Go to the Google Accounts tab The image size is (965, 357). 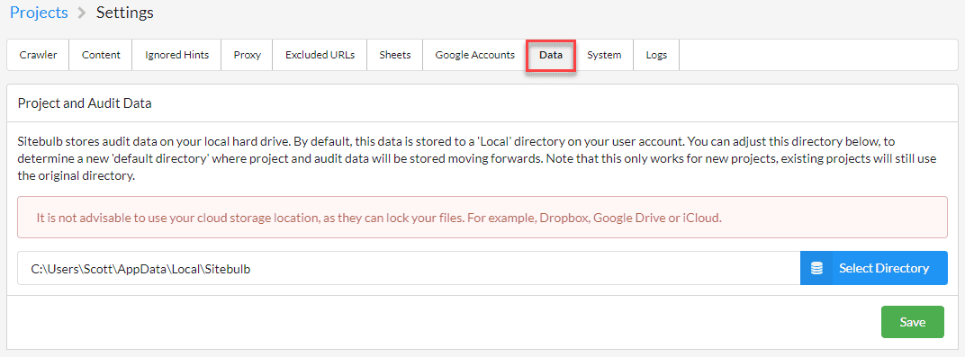pos(474,55)
